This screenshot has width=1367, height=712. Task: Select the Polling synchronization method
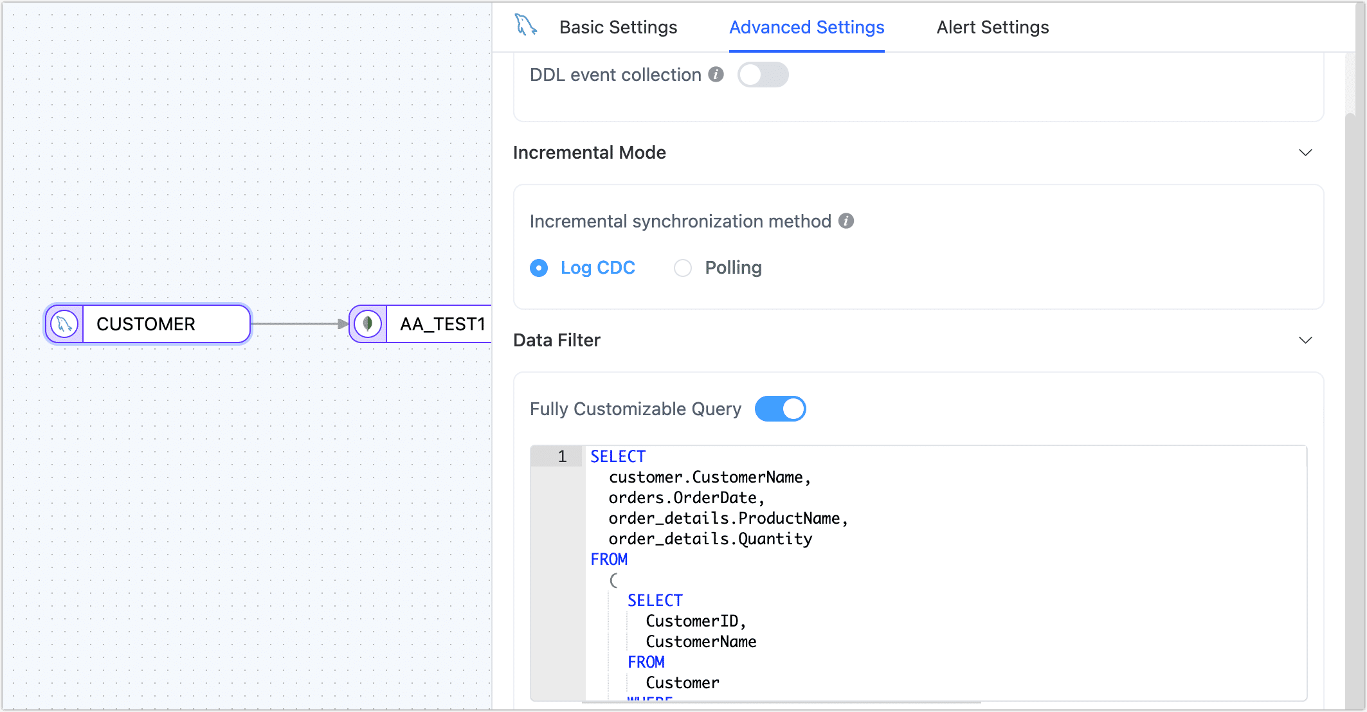[x=682, y=268]
